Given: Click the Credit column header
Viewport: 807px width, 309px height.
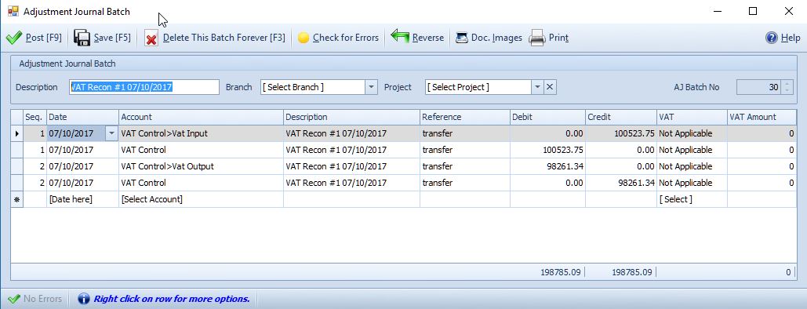Looking at the screenshot, I should [x=621, y=117].
